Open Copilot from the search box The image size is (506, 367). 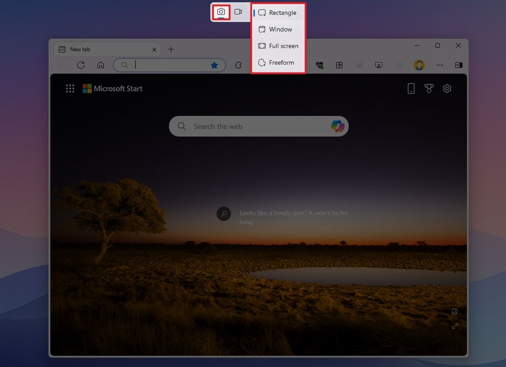pyautogui.click(x=337, y=126)
